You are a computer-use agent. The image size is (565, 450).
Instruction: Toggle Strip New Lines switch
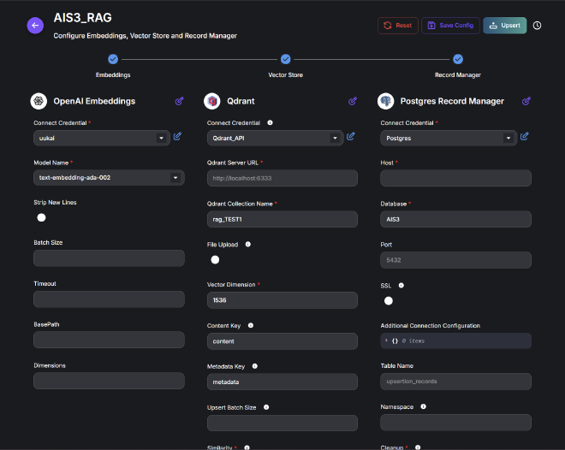(41, 217)
